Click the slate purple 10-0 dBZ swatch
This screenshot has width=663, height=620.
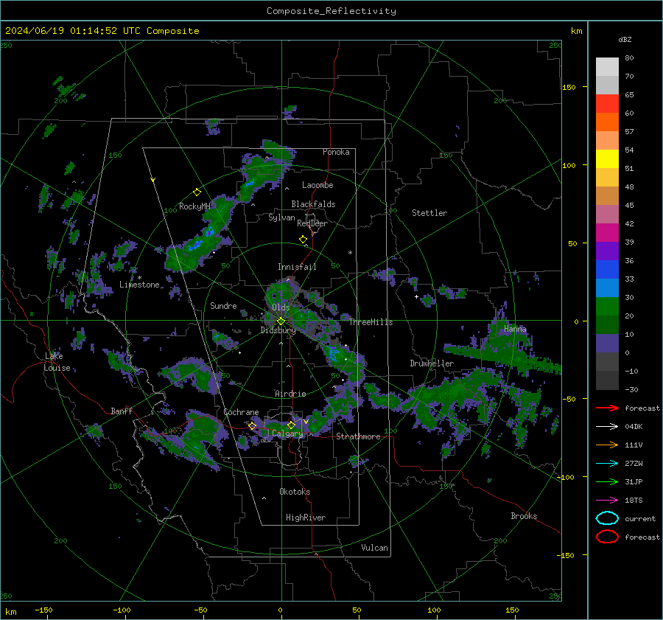[607, 343]
